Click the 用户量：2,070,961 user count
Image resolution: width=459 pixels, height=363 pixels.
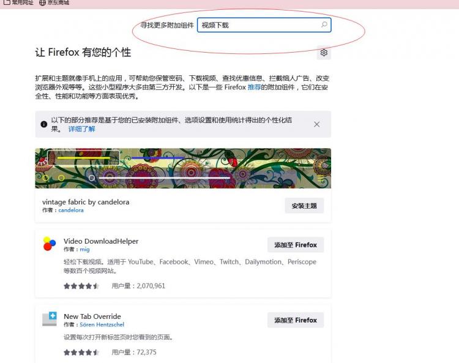point(138,286)
